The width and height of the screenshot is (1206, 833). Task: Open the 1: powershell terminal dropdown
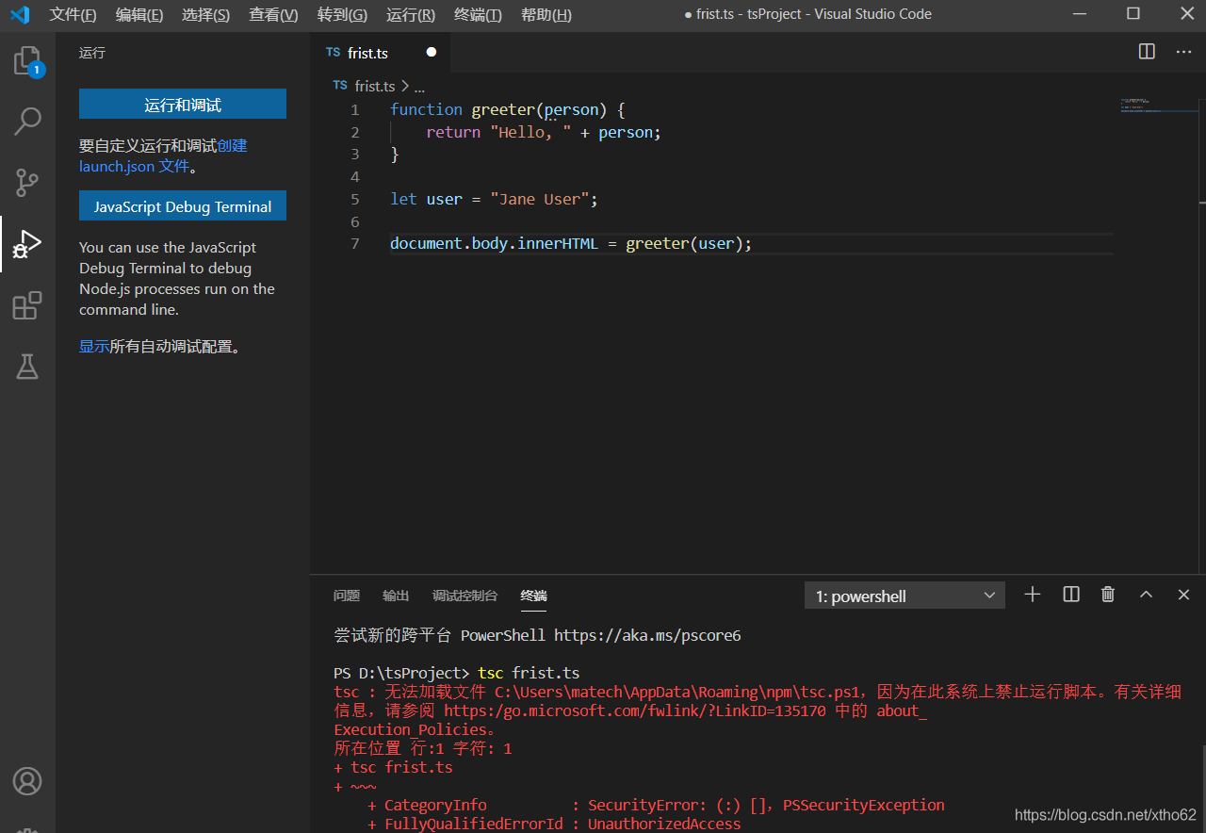(904, 596)
